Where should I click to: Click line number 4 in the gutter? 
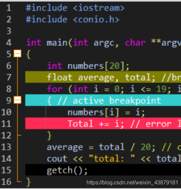pos(9,43)
